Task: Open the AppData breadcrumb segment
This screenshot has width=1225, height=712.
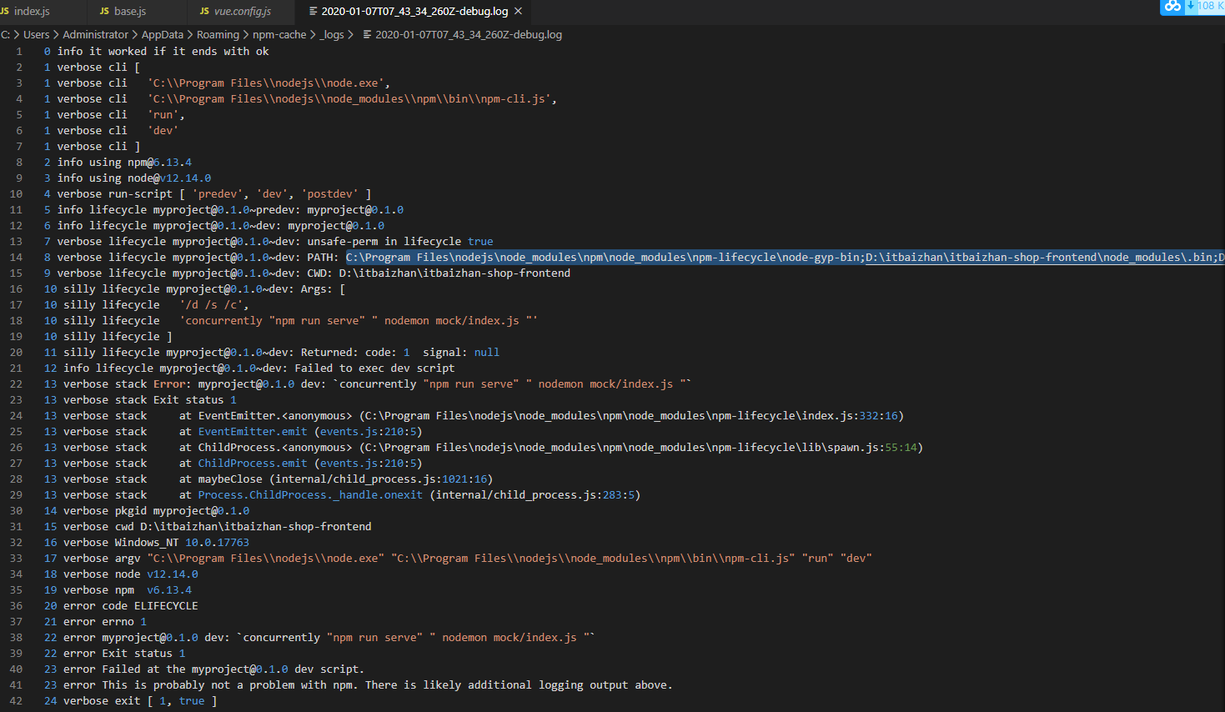Action: [163, 35]
